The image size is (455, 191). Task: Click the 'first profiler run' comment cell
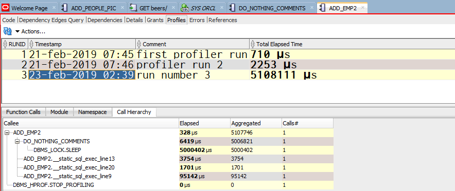point(192,54)
